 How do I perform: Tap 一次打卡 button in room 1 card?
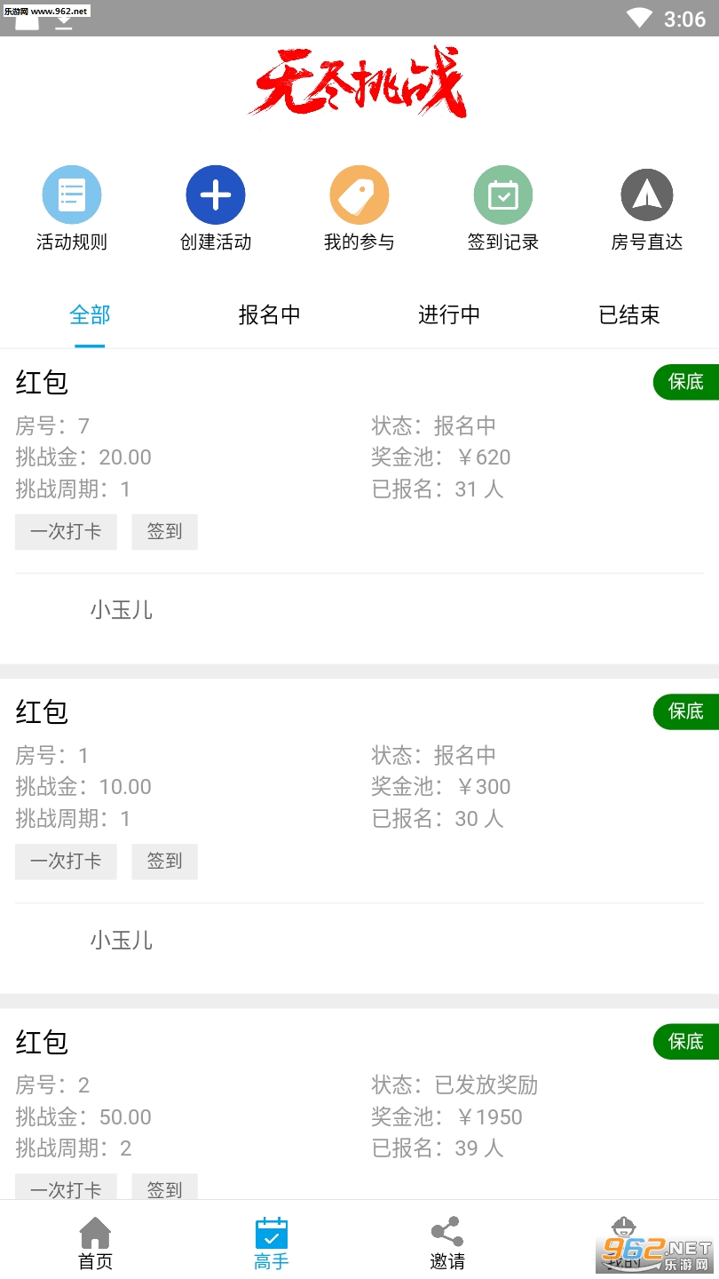(66, 861)
